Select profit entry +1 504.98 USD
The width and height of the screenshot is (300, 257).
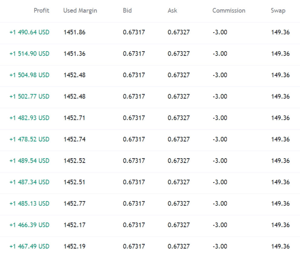pyautogui.click(x=29, y=75)
